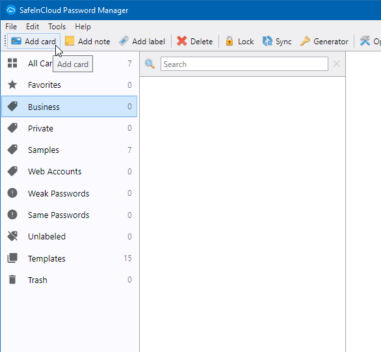Click the Samples count '7'
This screenshot has height=352, width=381.
point(130,150)
